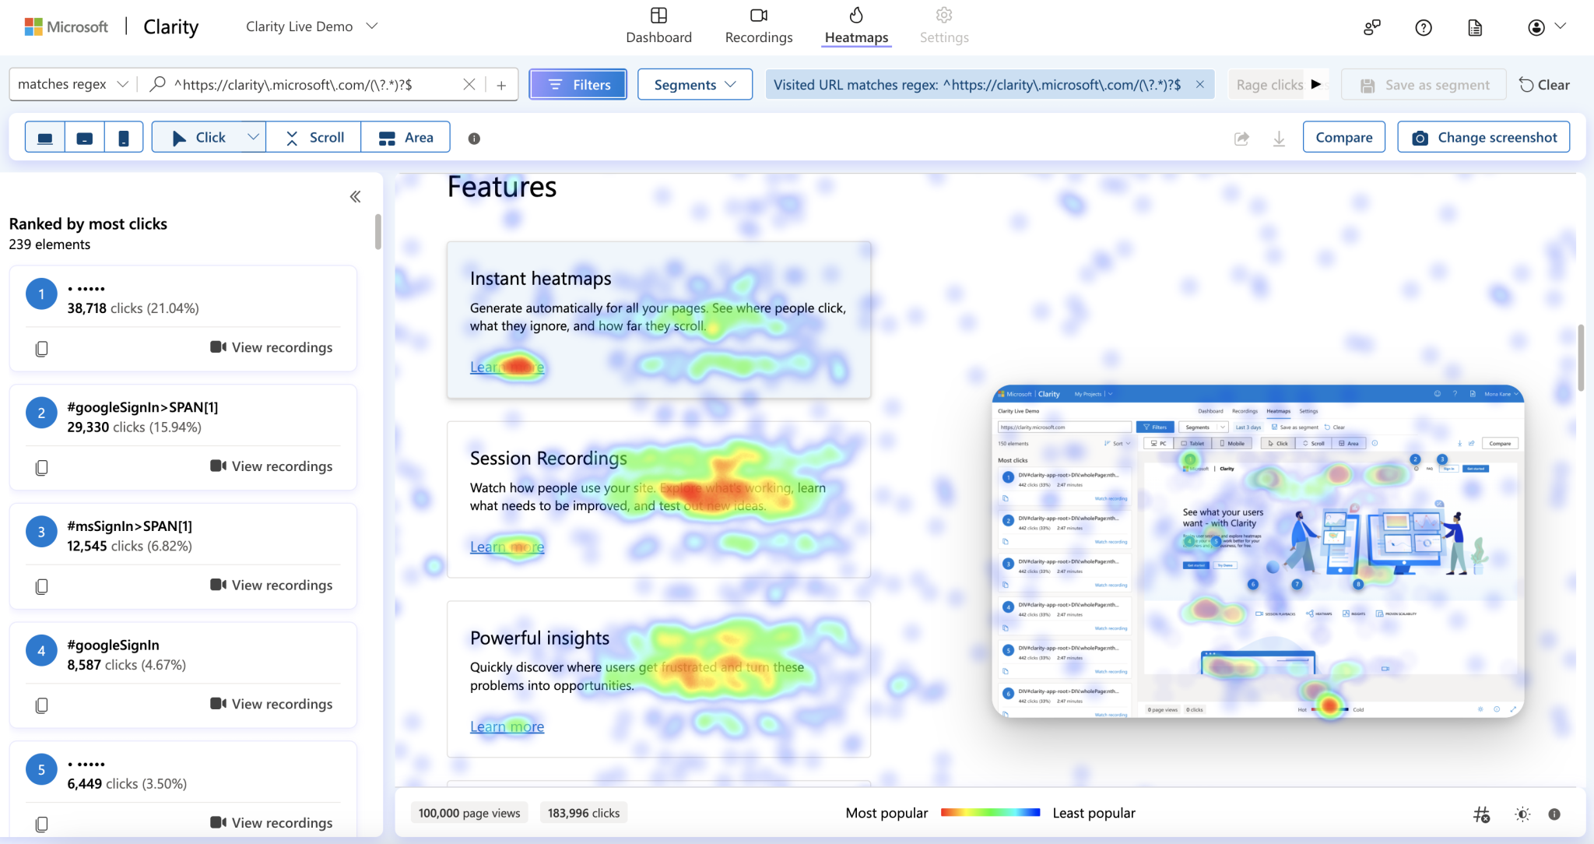Image resolution: width=1594 pixels, height=844 pixels.
Task: Open the Segments dropdown
Action: coord(694,84)
